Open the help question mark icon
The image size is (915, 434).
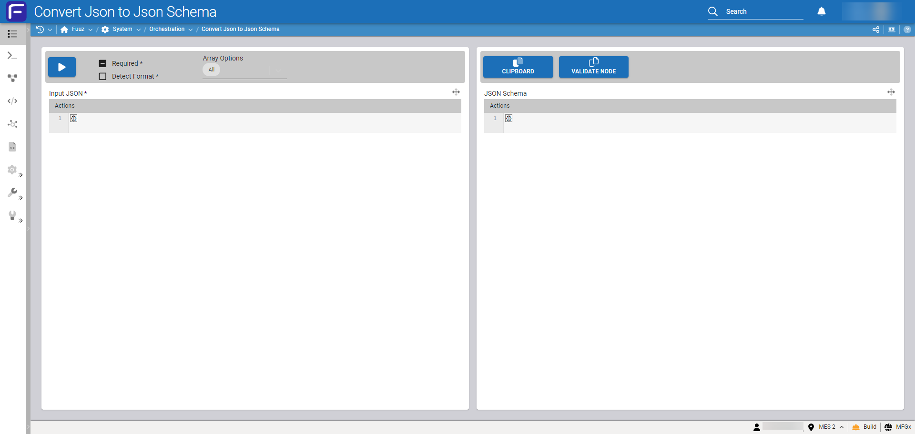(907, 30)
